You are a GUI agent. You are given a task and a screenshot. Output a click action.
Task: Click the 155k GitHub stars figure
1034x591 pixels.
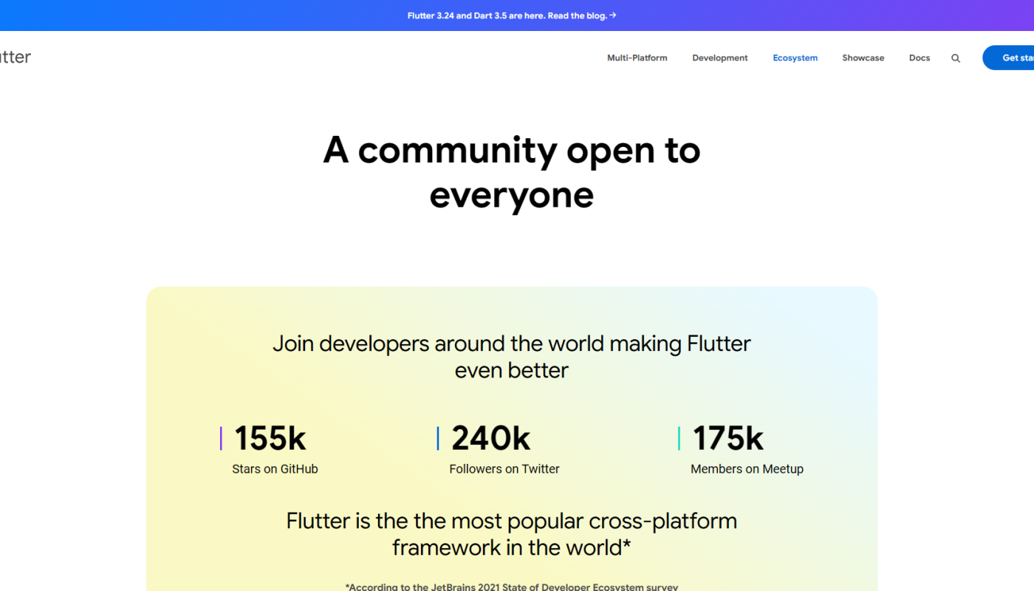tap(270, 438)
